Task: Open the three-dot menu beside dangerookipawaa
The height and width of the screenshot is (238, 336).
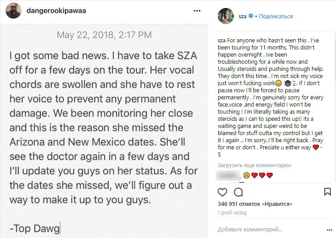Action: click(197, 11)
